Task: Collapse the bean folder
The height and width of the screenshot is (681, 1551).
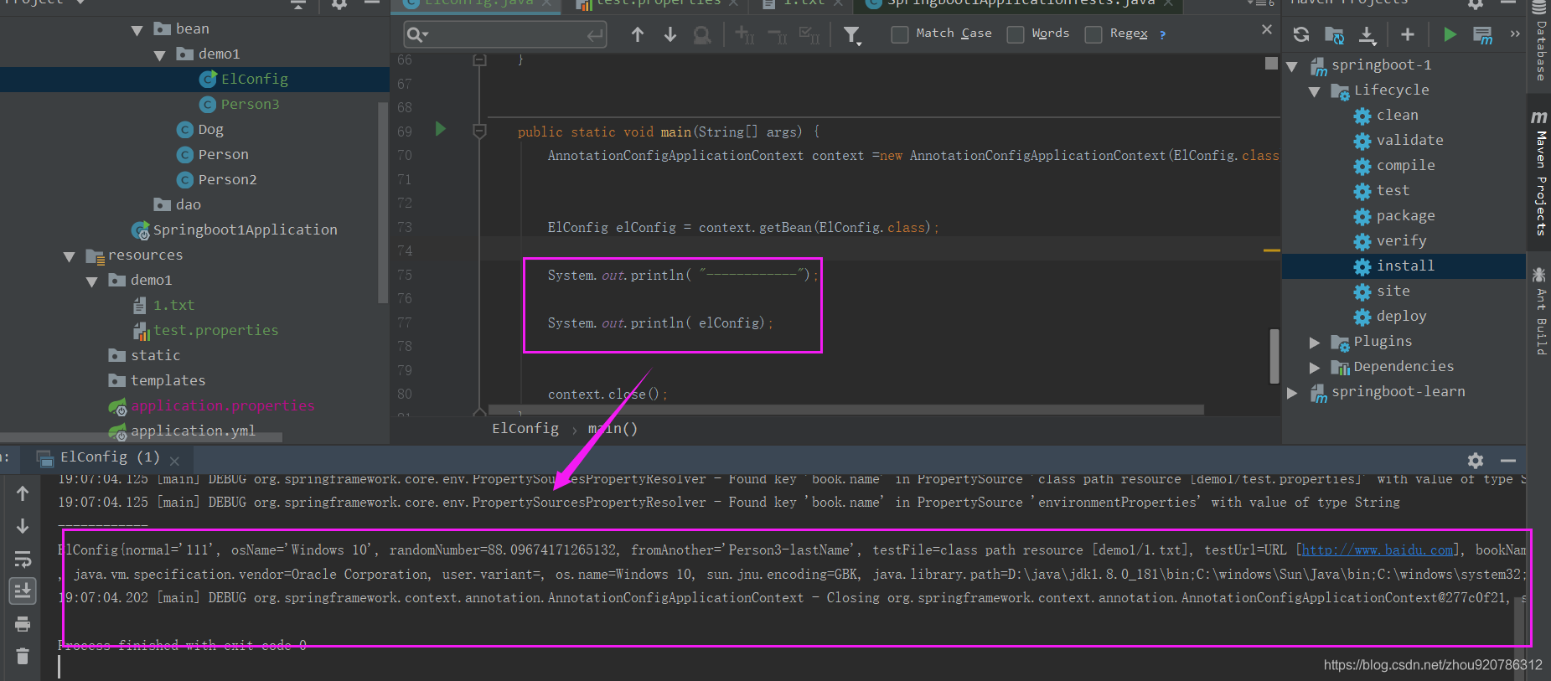Action: coord(137,30)
